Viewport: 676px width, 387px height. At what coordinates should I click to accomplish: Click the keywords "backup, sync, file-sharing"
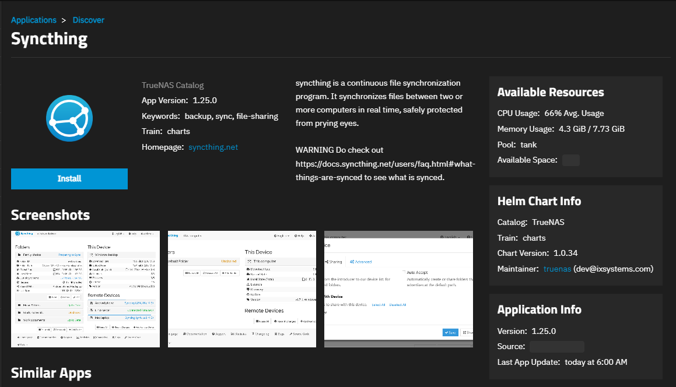[232, 117]
